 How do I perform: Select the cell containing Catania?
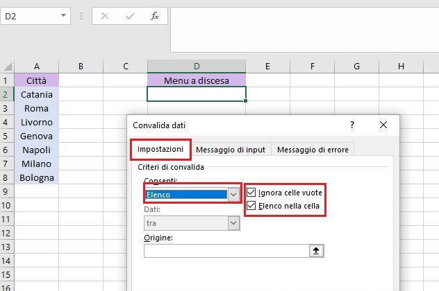[x=36, y=94]
